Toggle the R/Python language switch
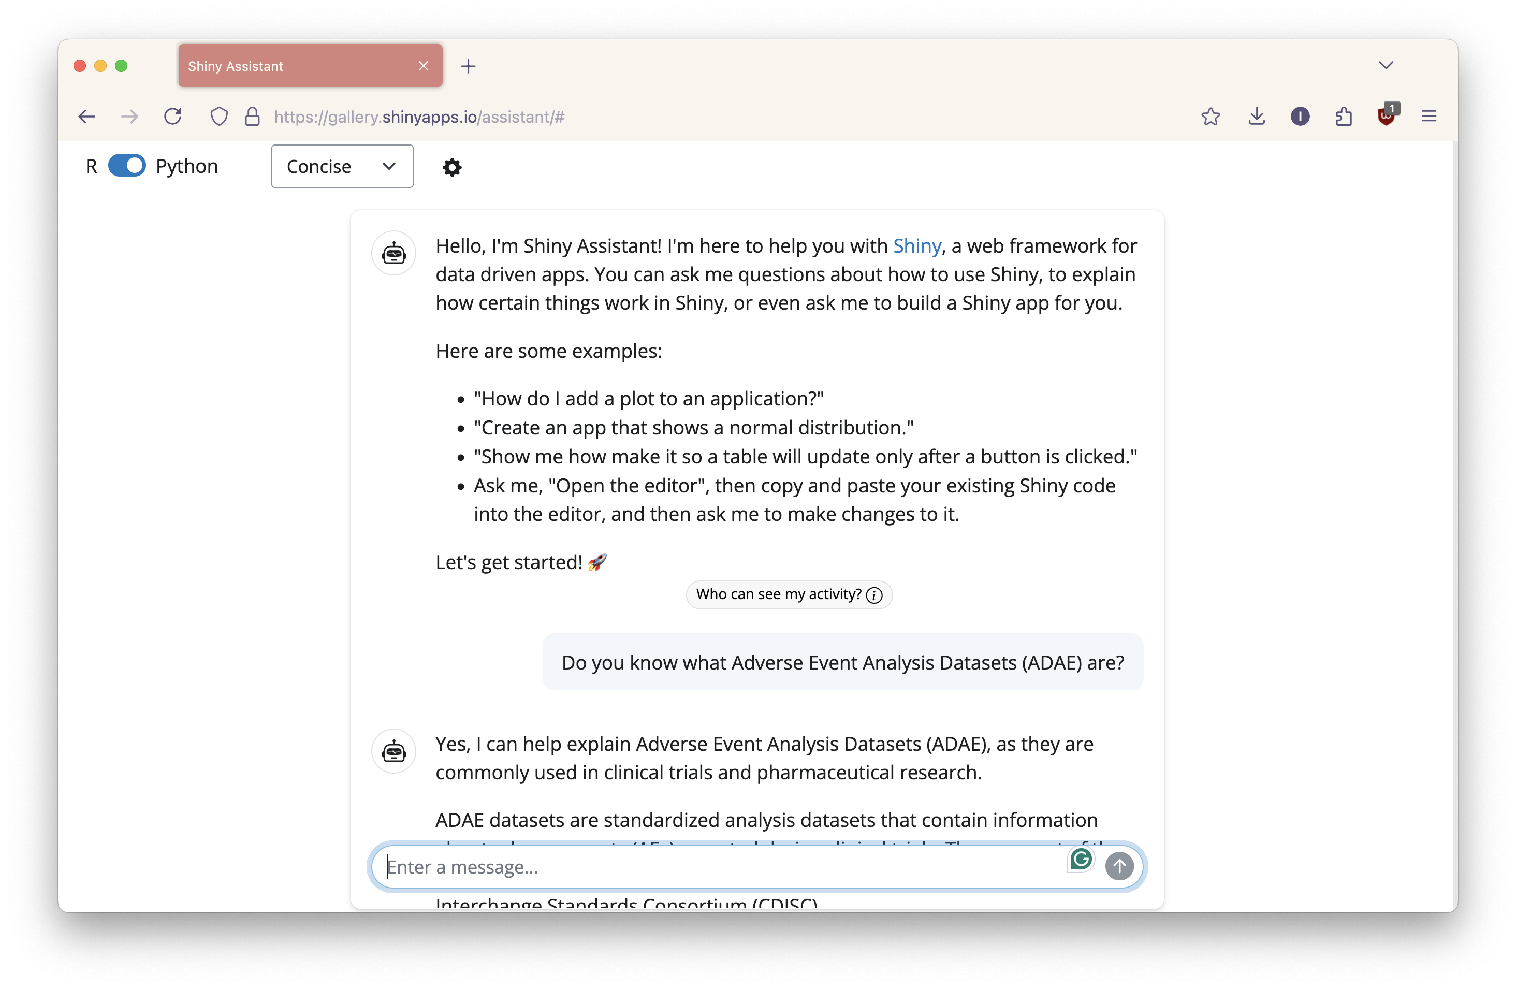1516x989 pixels. tap(127, 166)
